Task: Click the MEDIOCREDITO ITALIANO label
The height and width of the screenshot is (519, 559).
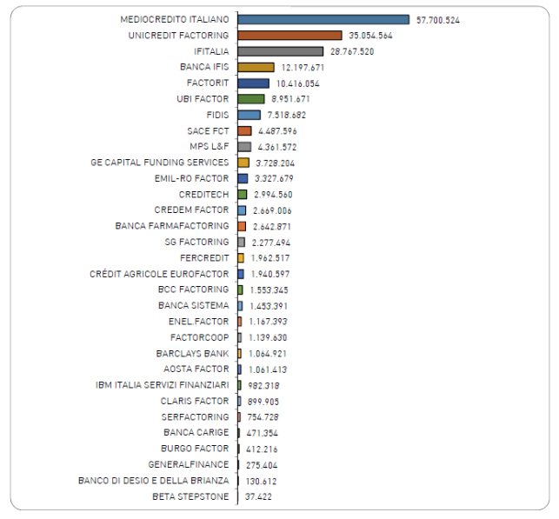Action: (x=175, y=19)
